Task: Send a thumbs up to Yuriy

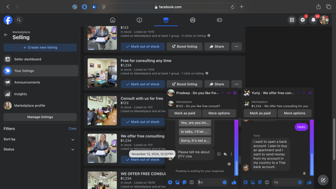Action: [x=309, y=182]
